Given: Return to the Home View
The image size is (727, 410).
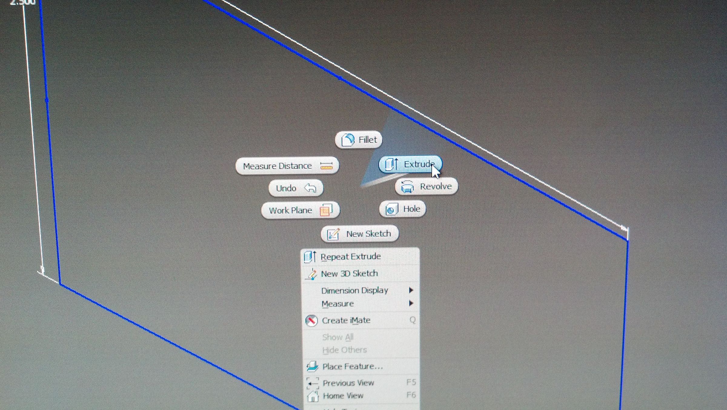Looking at the screenshot, I should click(x=344, y=395).
